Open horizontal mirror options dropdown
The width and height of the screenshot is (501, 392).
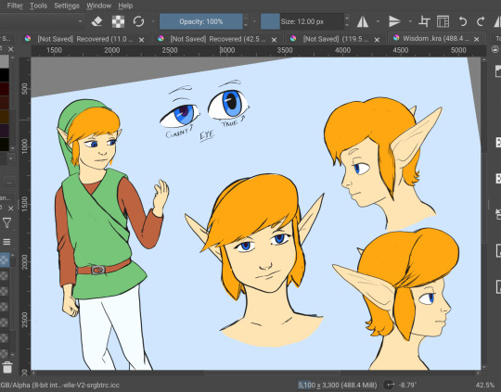pos(378,21)
